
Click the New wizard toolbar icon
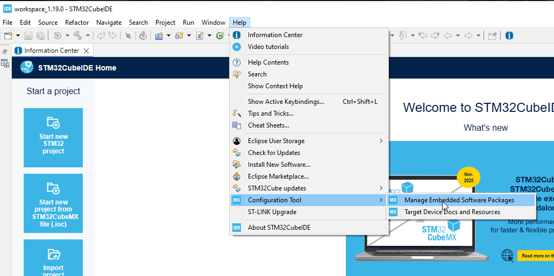(8, 36)
